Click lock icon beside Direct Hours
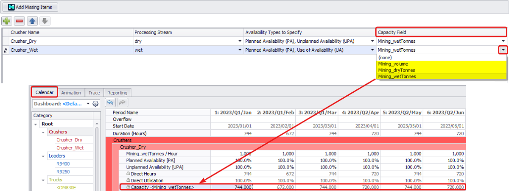This screenshot has width=509, height=191. click(x=128, y=174)
